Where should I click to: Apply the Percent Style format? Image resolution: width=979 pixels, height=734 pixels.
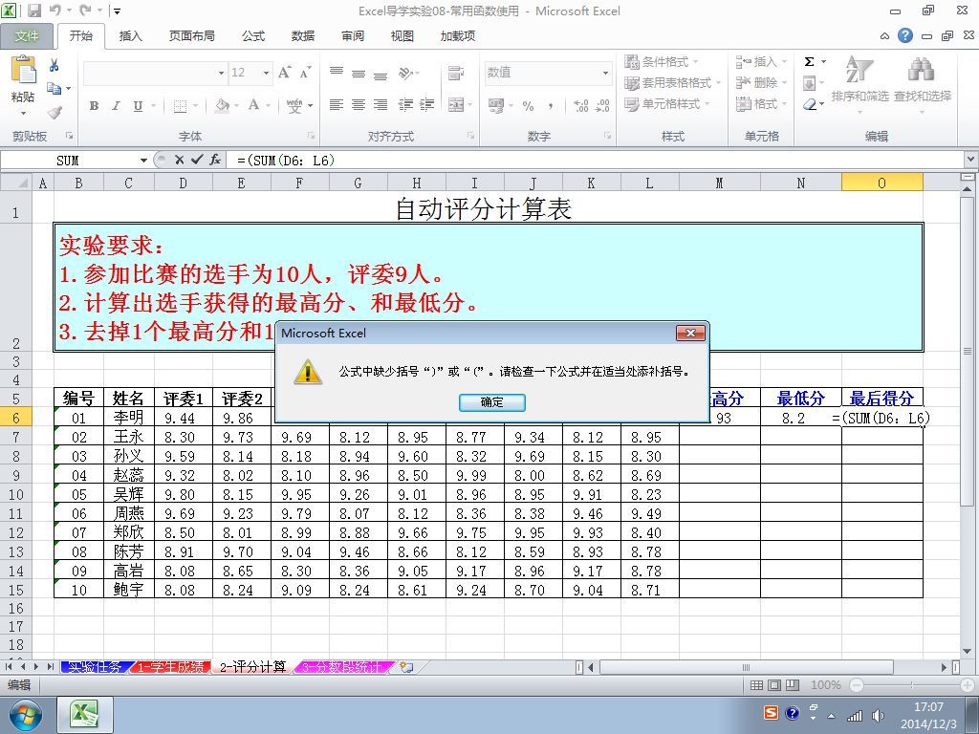pos(528,106)
